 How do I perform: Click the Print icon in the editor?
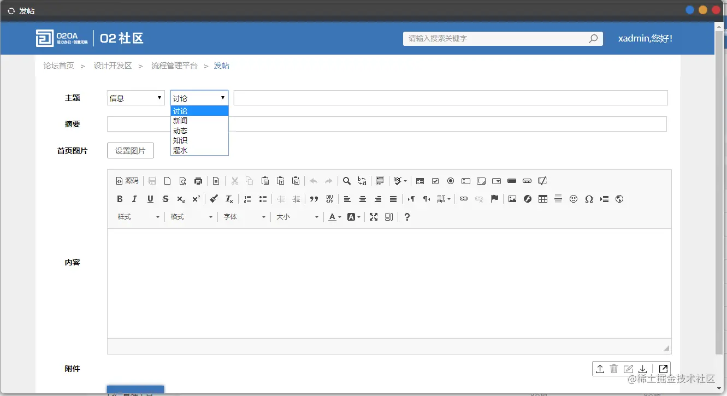pos(198,181)
